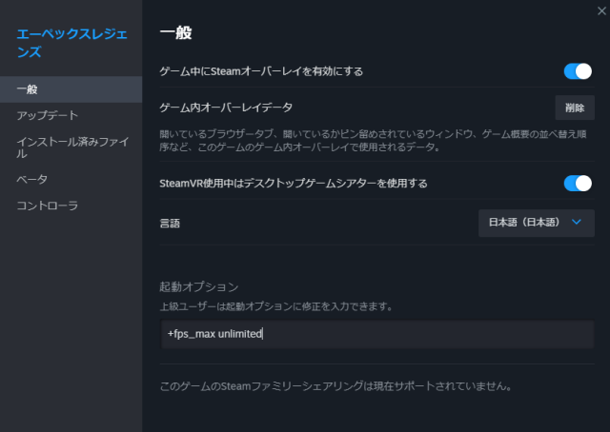
Task: Open the コントローラ settings page
Action: point(48,206)
